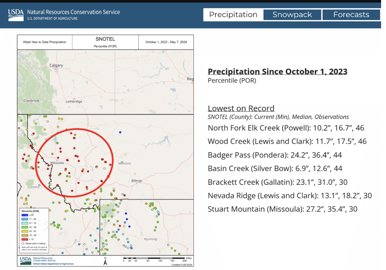Click the Idaho label on the map
Screen dimensions: 386x270
tap(35, 187)
